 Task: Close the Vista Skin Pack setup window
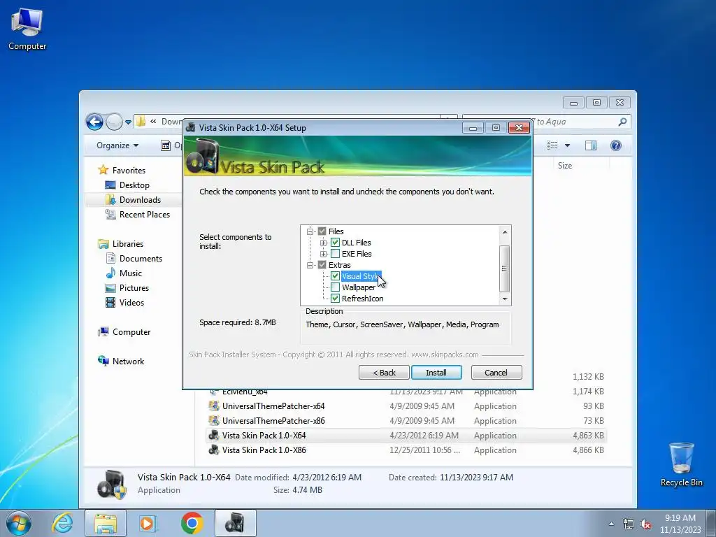coord(519,128)
